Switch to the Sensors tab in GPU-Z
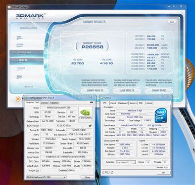The image size is (195, 185). (x=45, y=103)
